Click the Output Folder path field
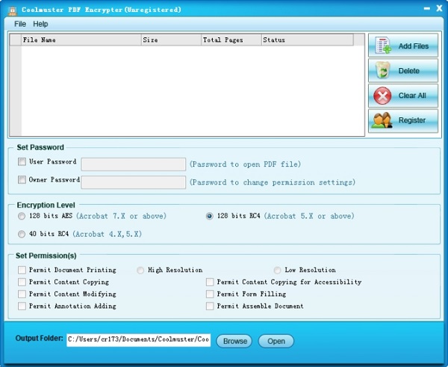448x367 pixels. [x=138, y=340]
